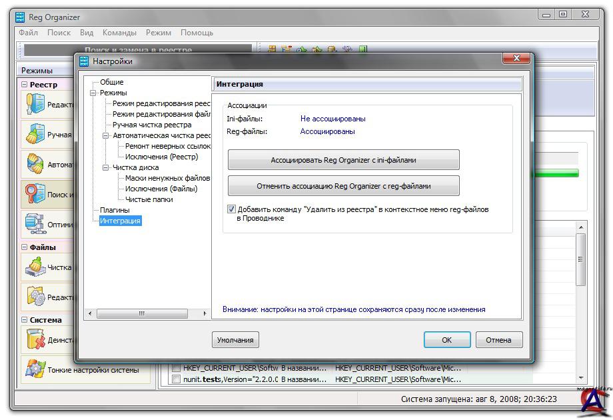The width and height of the screenshot is (613, 420).
Task: Open the registry editor mode icon
Action: 35,105
